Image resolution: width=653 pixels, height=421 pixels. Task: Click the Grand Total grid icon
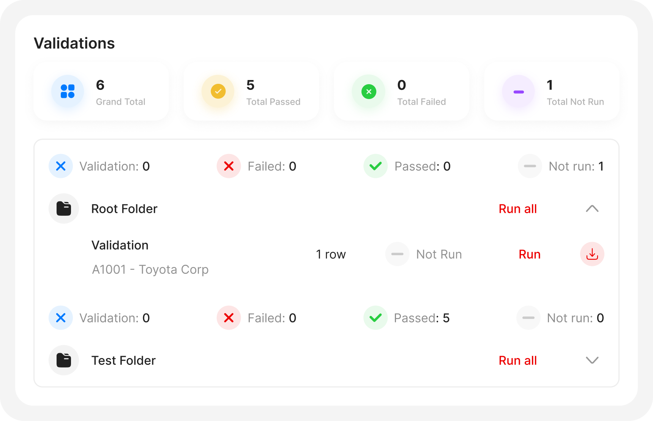coord(67,91)
